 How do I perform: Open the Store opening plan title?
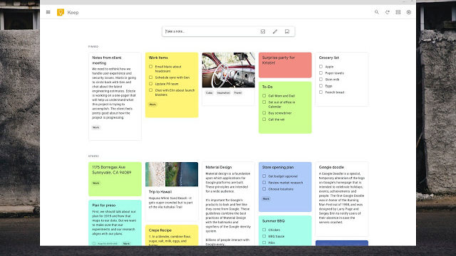point(278,167)
